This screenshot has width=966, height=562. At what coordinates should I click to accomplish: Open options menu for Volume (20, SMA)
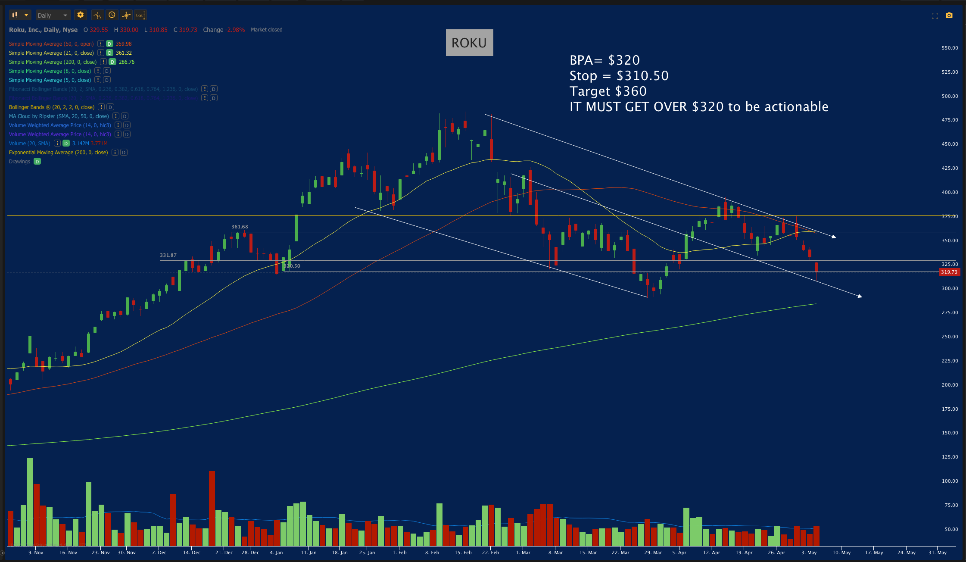(57, 143)
